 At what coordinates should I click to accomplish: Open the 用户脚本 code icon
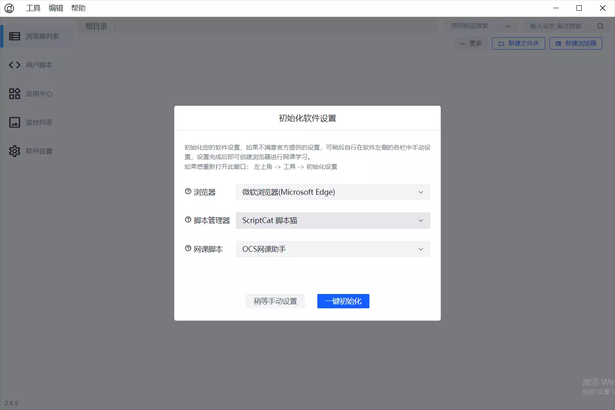click(x=15, y=65)
